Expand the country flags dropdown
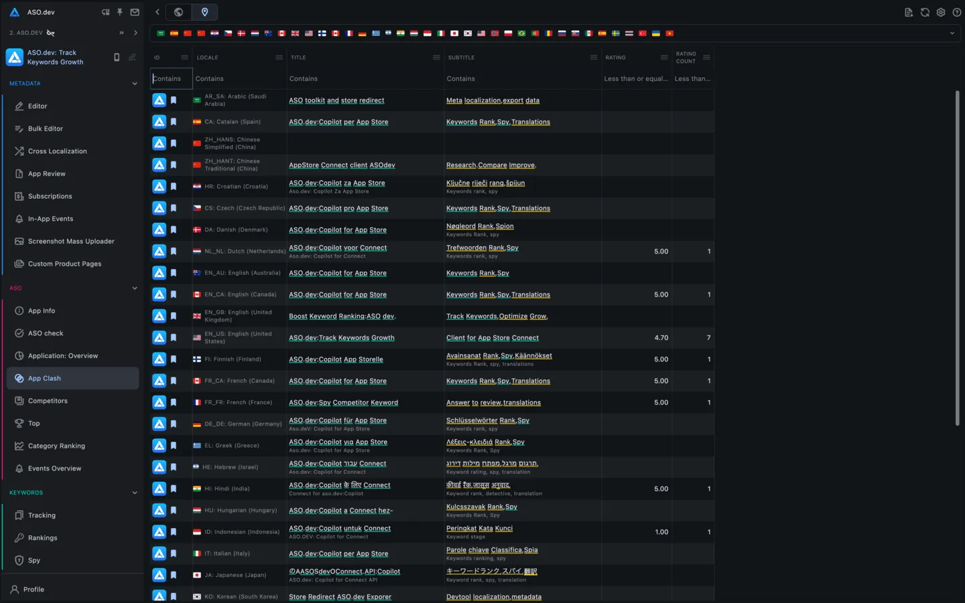965x603 pixels. [952, 33]
